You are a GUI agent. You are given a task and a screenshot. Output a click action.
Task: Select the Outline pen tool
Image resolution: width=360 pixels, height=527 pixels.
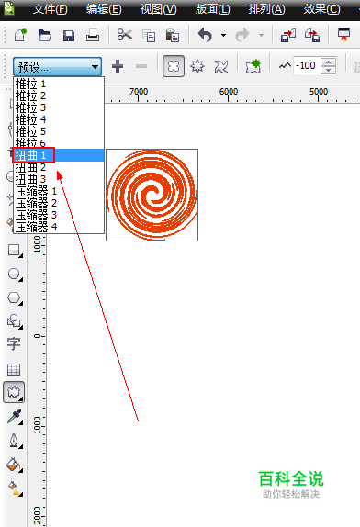(x=15, y=441)
